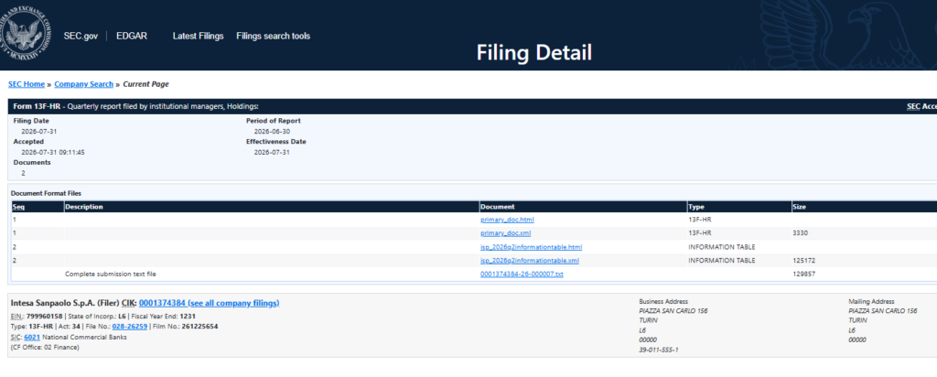Viewport: 937px width, 377px height.
Task: Click the phone number 39-011-555-1
Action: (x=659, y=350)
